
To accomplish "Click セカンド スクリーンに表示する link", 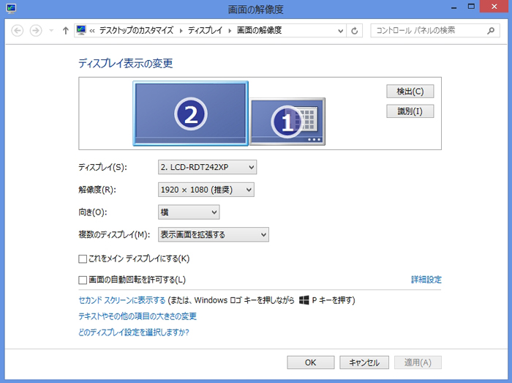I will [122, 300].
